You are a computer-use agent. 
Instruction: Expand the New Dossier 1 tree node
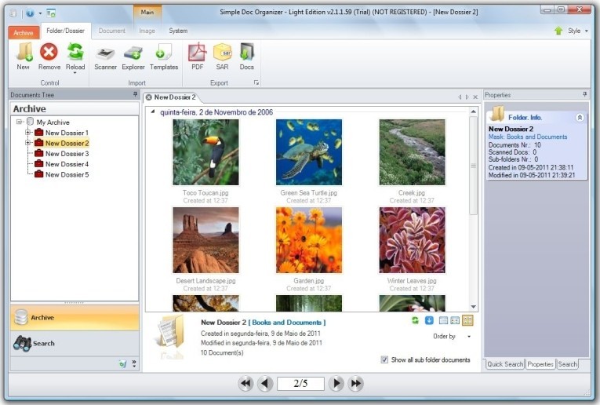tap(27, 133)
